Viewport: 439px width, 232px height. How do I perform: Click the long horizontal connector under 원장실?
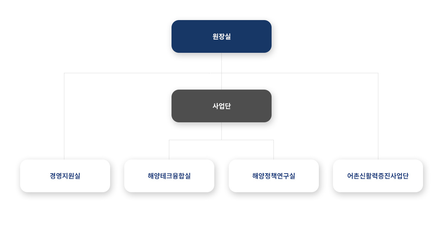[x=221, y=73]
